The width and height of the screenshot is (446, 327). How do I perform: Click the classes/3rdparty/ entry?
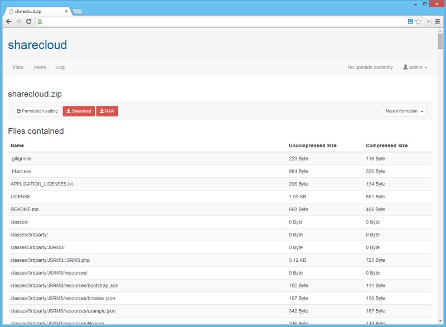pos(30,235)
